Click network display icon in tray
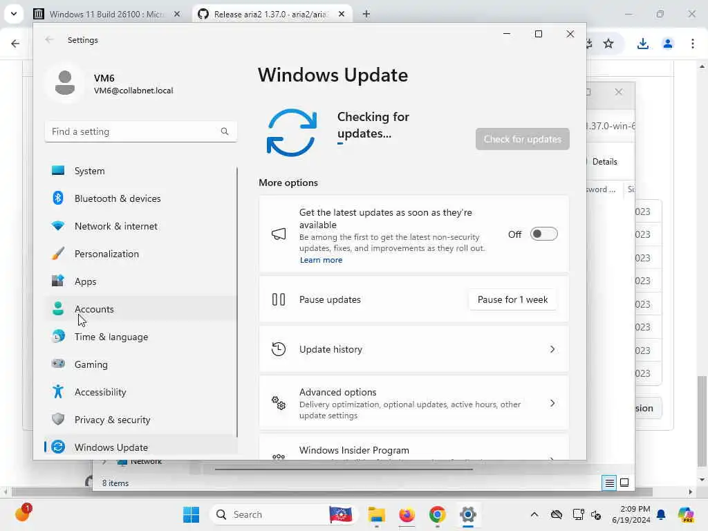 click(x=578, y=514)
